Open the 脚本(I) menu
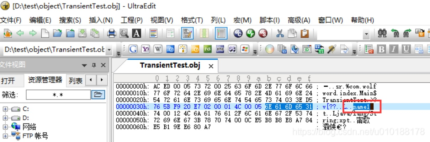The height and width of the screenshot is (142, 430). [270, 20]
